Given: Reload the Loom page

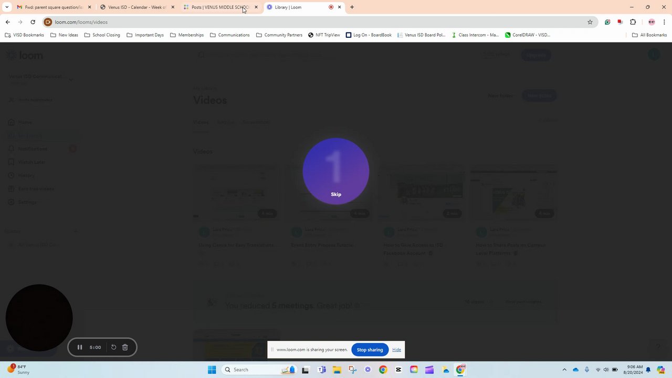Looking at the screenshot, I should coord(33,22).
